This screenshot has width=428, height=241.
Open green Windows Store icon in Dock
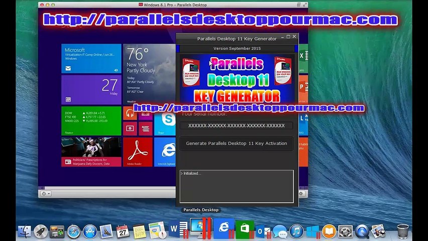coord(245,229)
